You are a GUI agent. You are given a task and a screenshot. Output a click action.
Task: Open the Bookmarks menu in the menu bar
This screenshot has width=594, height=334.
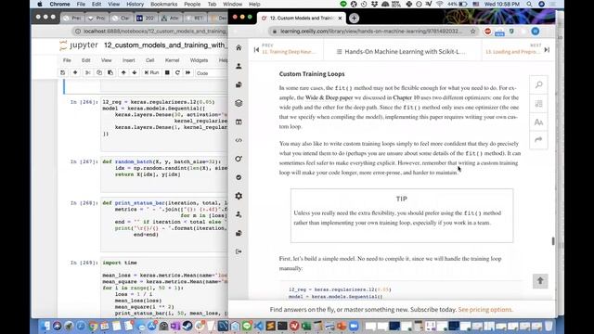163,4
